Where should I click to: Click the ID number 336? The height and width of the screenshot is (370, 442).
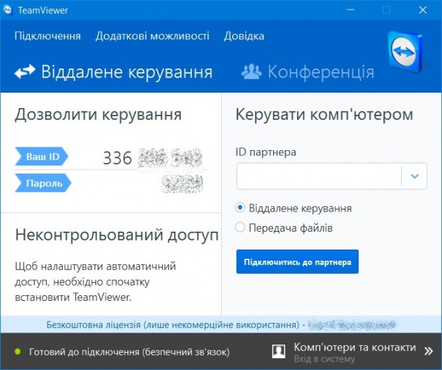(117, 158)
